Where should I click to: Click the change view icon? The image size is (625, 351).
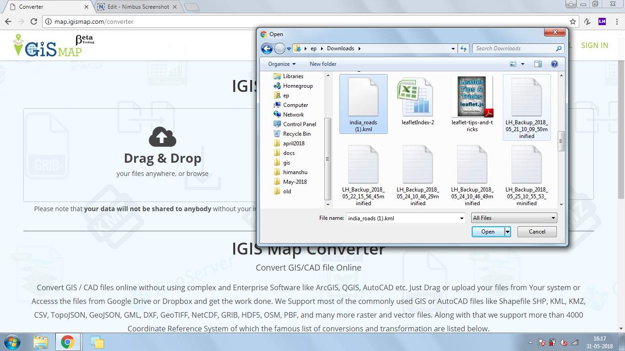pyautogui.click(x=513, y=64)
